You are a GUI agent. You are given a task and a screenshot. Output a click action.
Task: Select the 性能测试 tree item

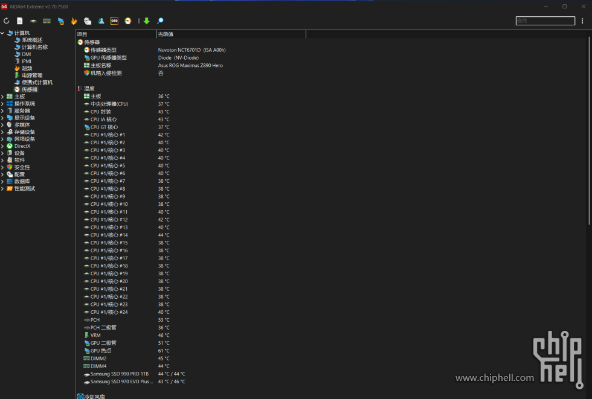tap(21, 188)
